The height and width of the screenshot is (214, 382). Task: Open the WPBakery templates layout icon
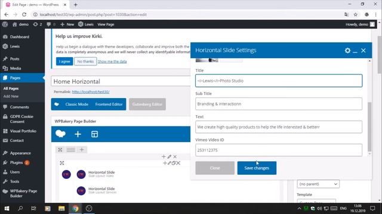(94, 134)
